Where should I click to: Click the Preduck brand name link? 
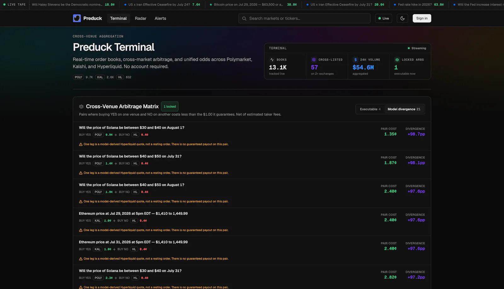click(93, 18)
